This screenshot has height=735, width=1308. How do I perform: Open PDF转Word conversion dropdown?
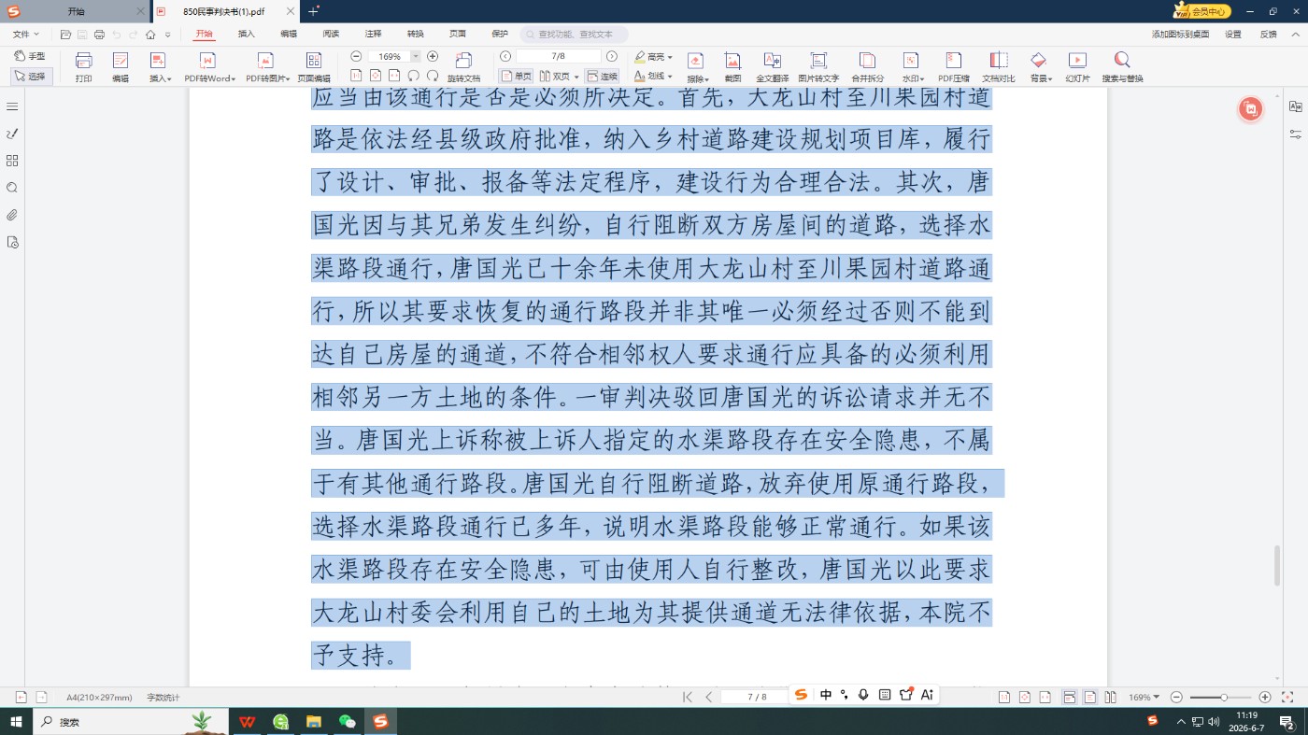[209, 67]
